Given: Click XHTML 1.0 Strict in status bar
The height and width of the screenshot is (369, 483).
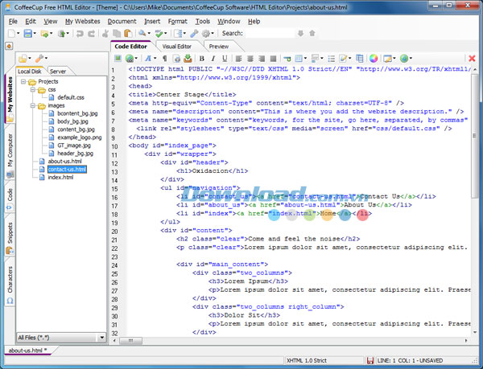Looking at the screenshot, I should (x=307, y=360).
